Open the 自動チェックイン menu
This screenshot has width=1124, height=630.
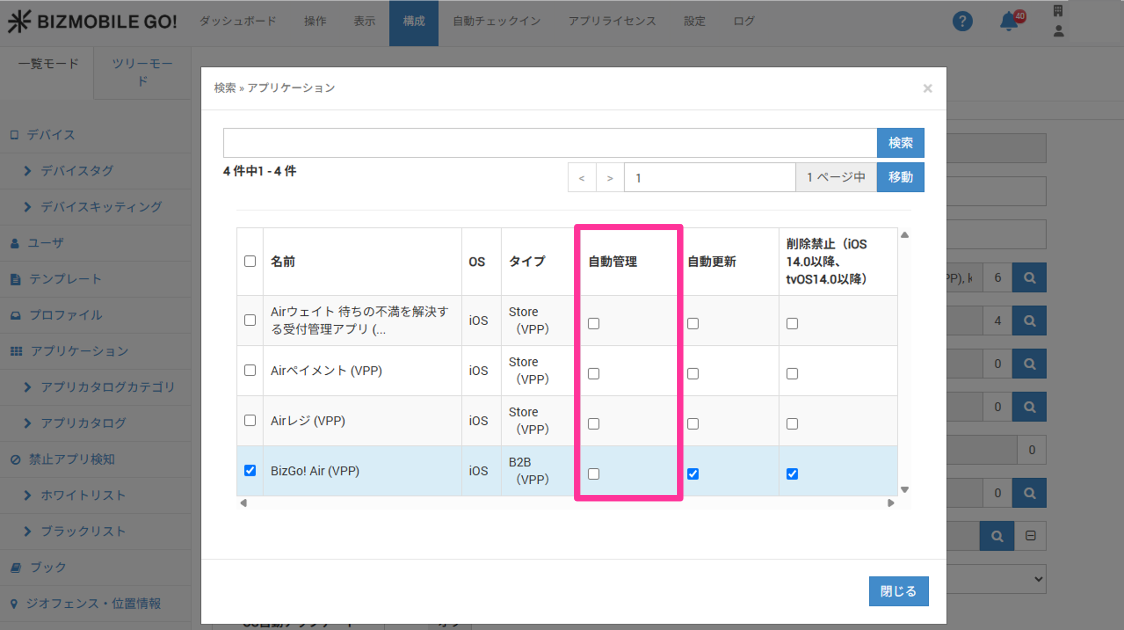click(x=496, y=21)
